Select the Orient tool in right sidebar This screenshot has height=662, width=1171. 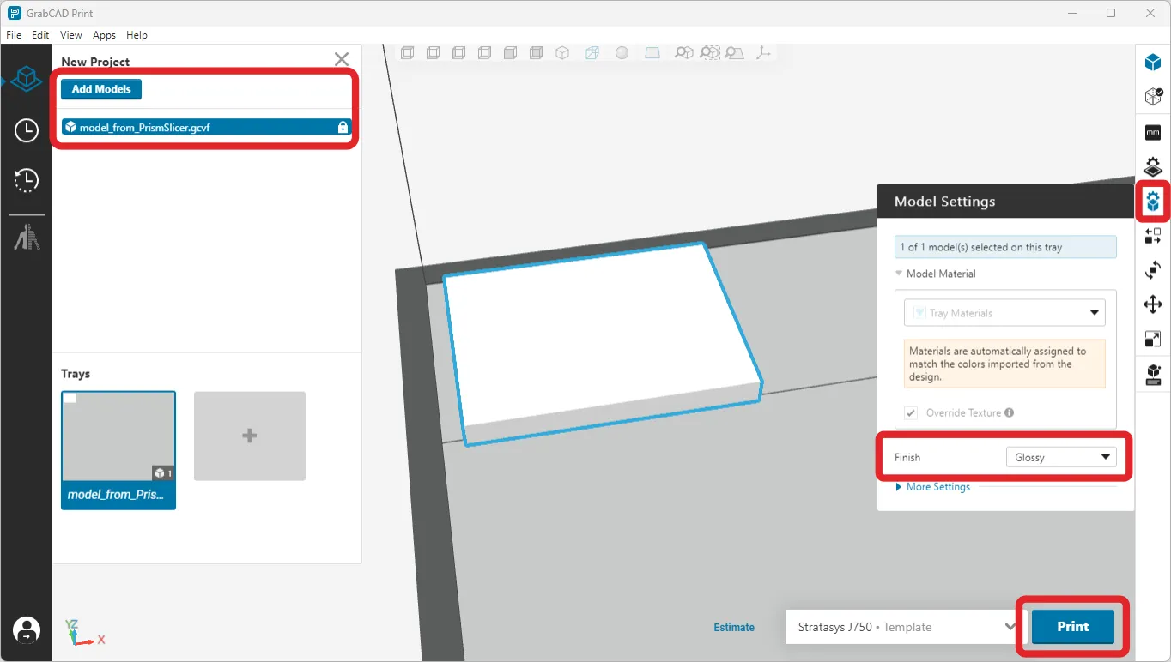pos(1153,269)
